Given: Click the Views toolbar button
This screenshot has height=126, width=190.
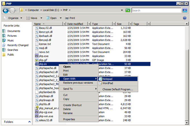Looking at the screenshot, I should point(32,18).
